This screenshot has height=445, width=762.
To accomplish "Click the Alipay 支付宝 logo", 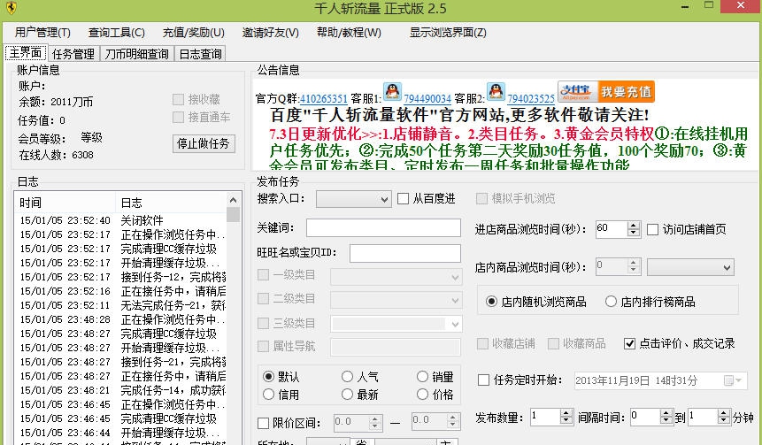I will (x=577, y=91).
